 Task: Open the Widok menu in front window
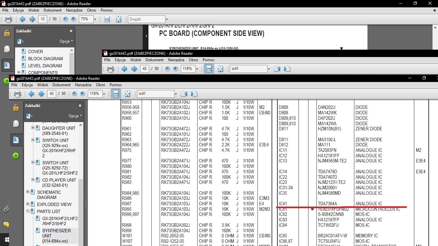point(43,85)
